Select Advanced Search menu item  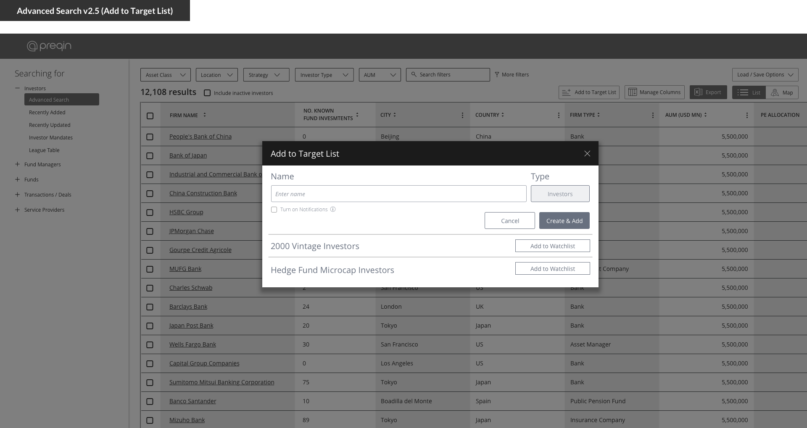[x=62, y=100]
